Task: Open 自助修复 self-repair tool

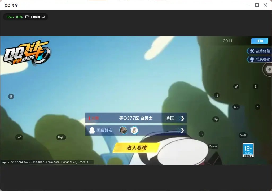Action: click(x=259, y=51)
